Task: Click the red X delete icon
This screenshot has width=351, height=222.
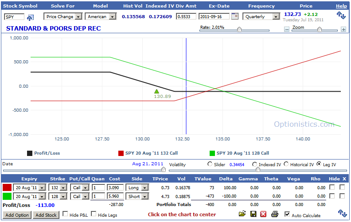Action: (x=263, y=214)
